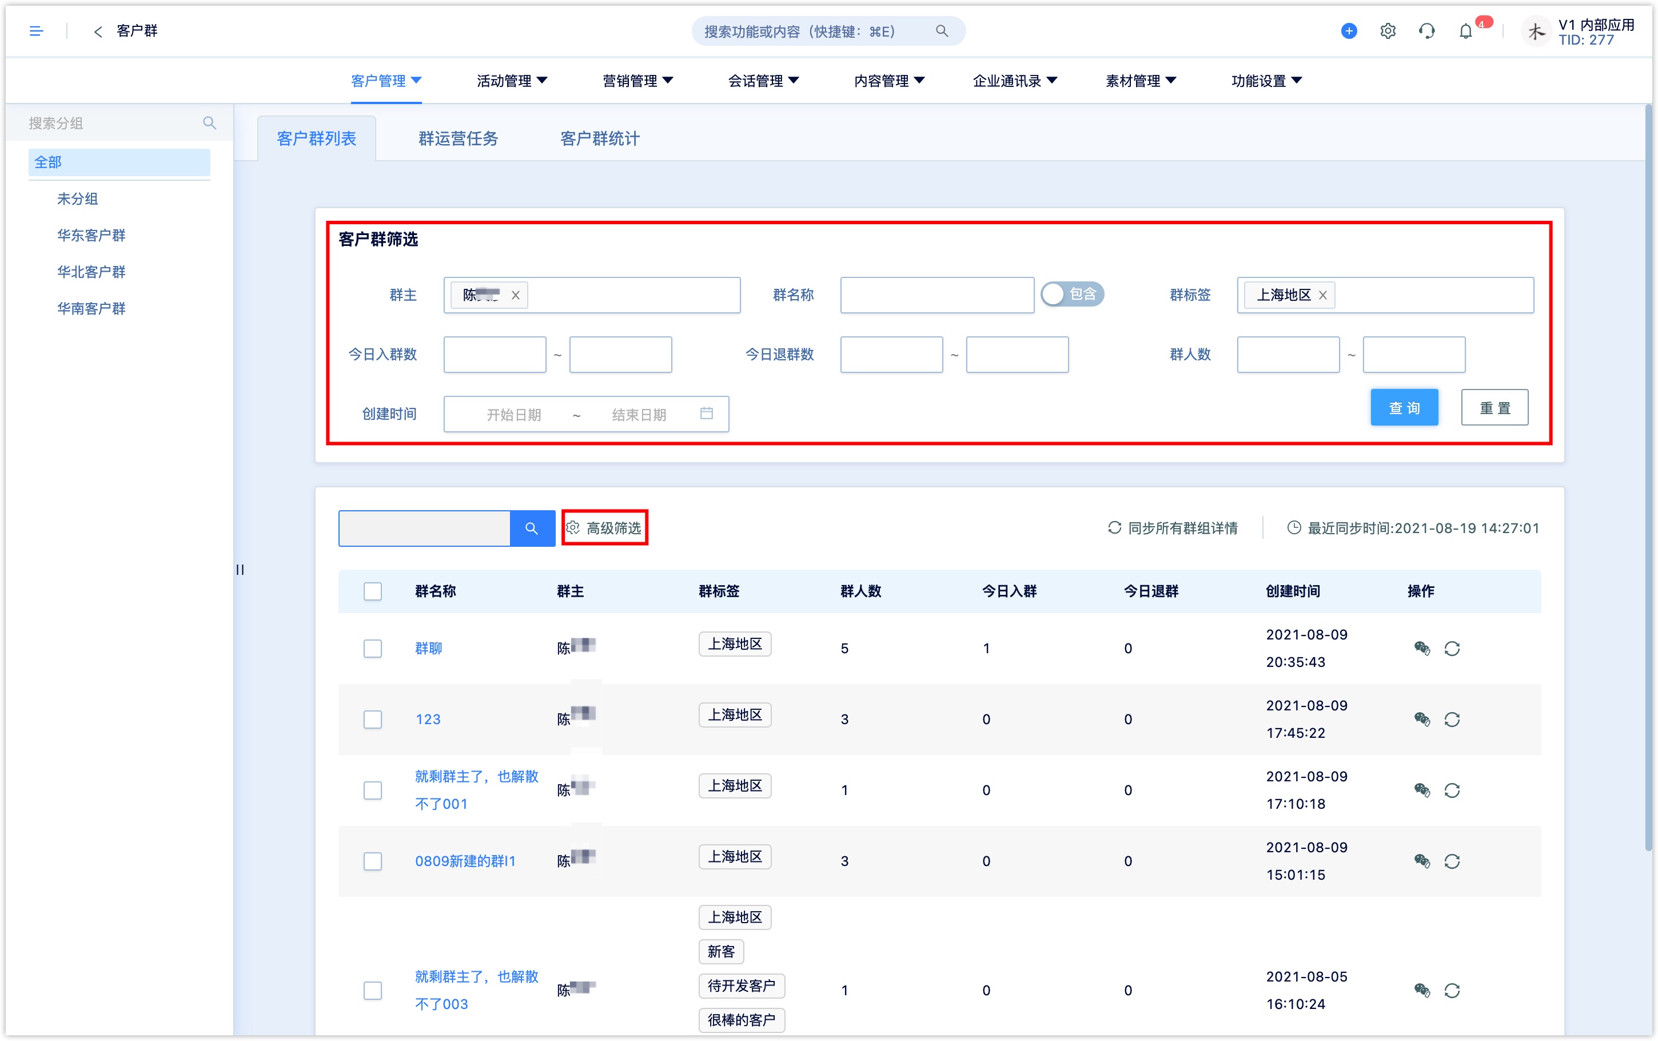Click the 重置 reset button
The image size is (1658, 1041).
(x=1494, y=407)
